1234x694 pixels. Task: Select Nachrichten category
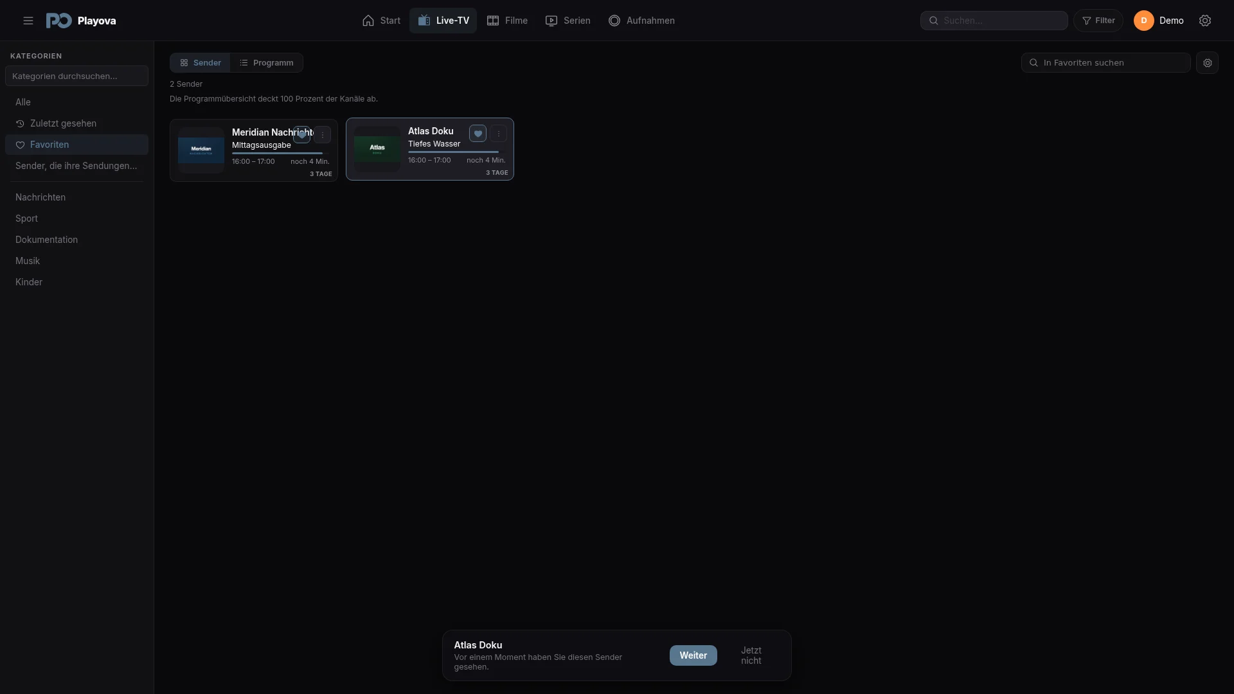tap(76, 197)
